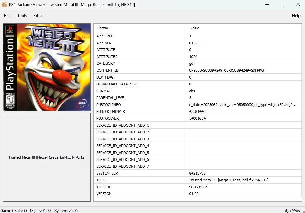Screen dimensions: 305x213
Task: Click the PS4 Package Viewer app icon
Action: click(4, 4)
